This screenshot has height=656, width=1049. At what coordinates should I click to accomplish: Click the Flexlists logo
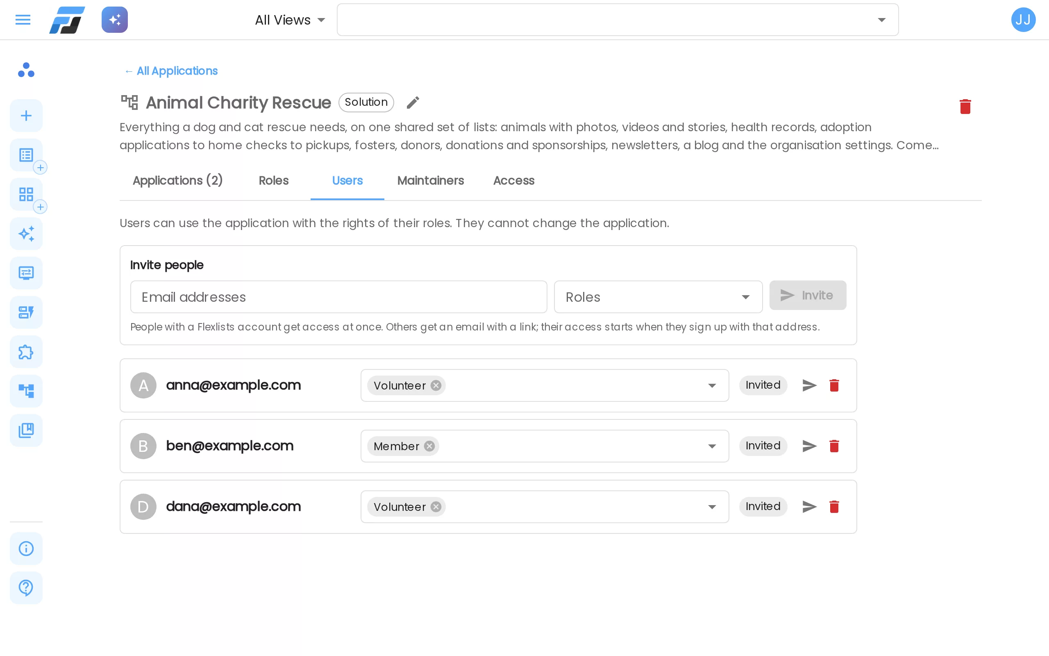(67, 20)
